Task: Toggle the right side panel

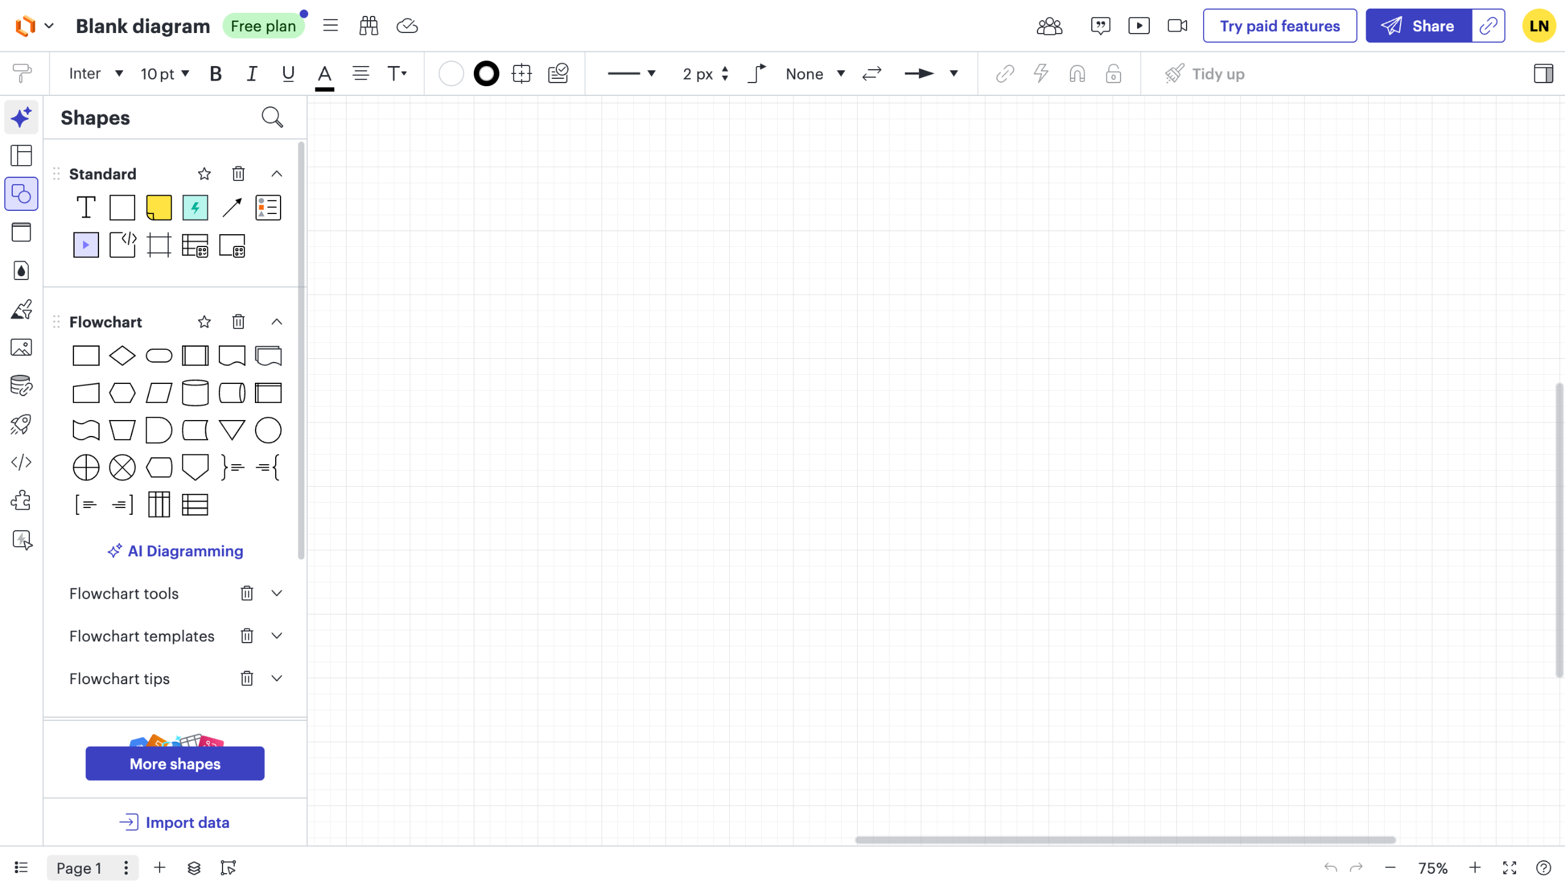Action: 1543,74
